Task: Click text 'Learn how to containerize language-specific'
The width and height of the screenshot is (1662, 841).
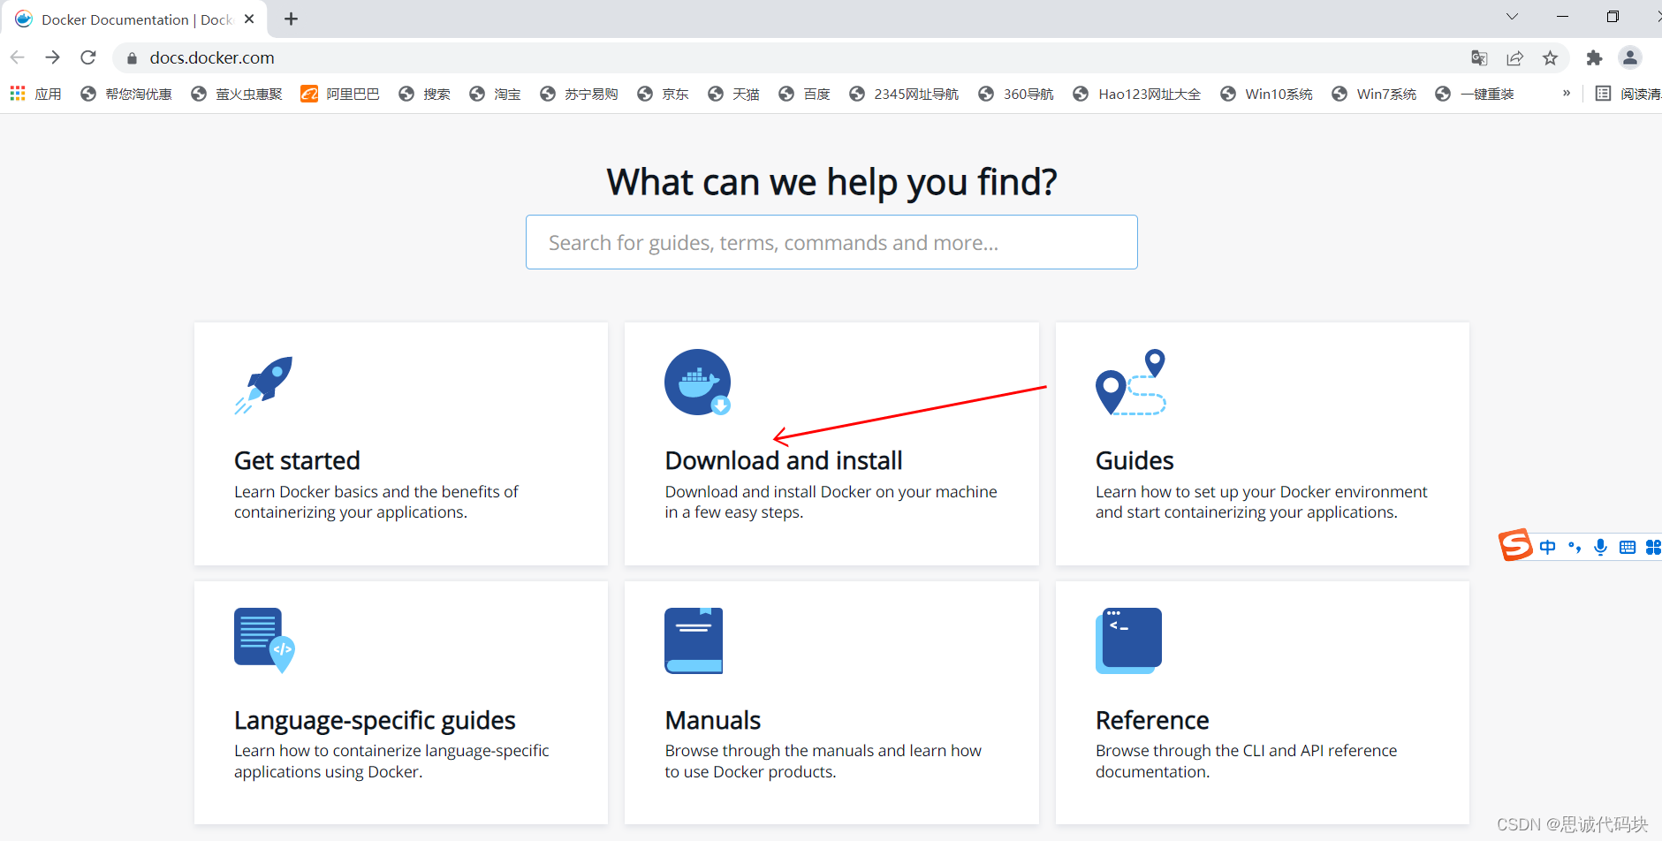Action: tap(391, 750)
